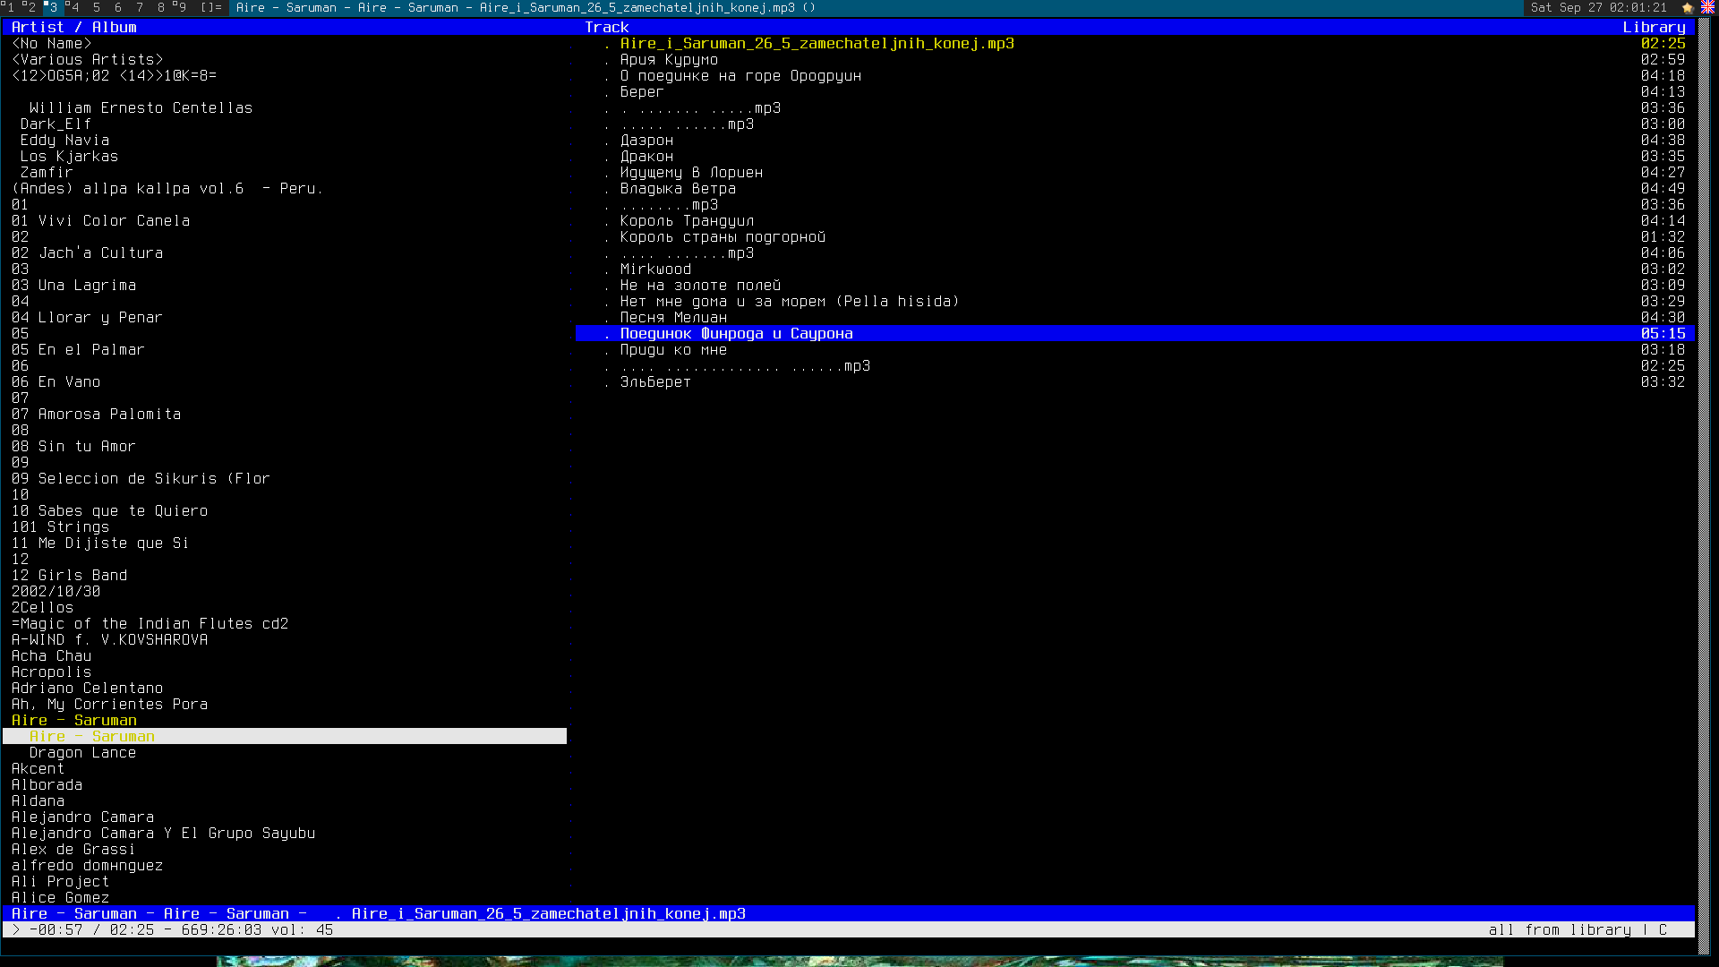
Task: Select the William Ernesto Centellas album
Action: coord(141,108)
